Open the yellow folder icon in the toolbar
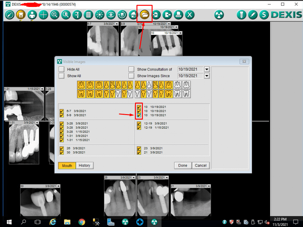This screenshot has height=227, width=303. point(145,15)
